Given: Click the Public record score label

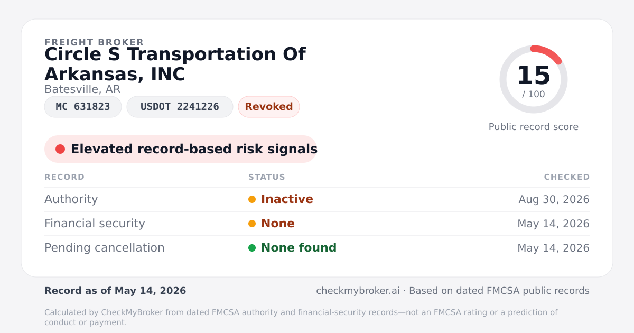Looking at the screenshot, I should (x=534, y=127).
